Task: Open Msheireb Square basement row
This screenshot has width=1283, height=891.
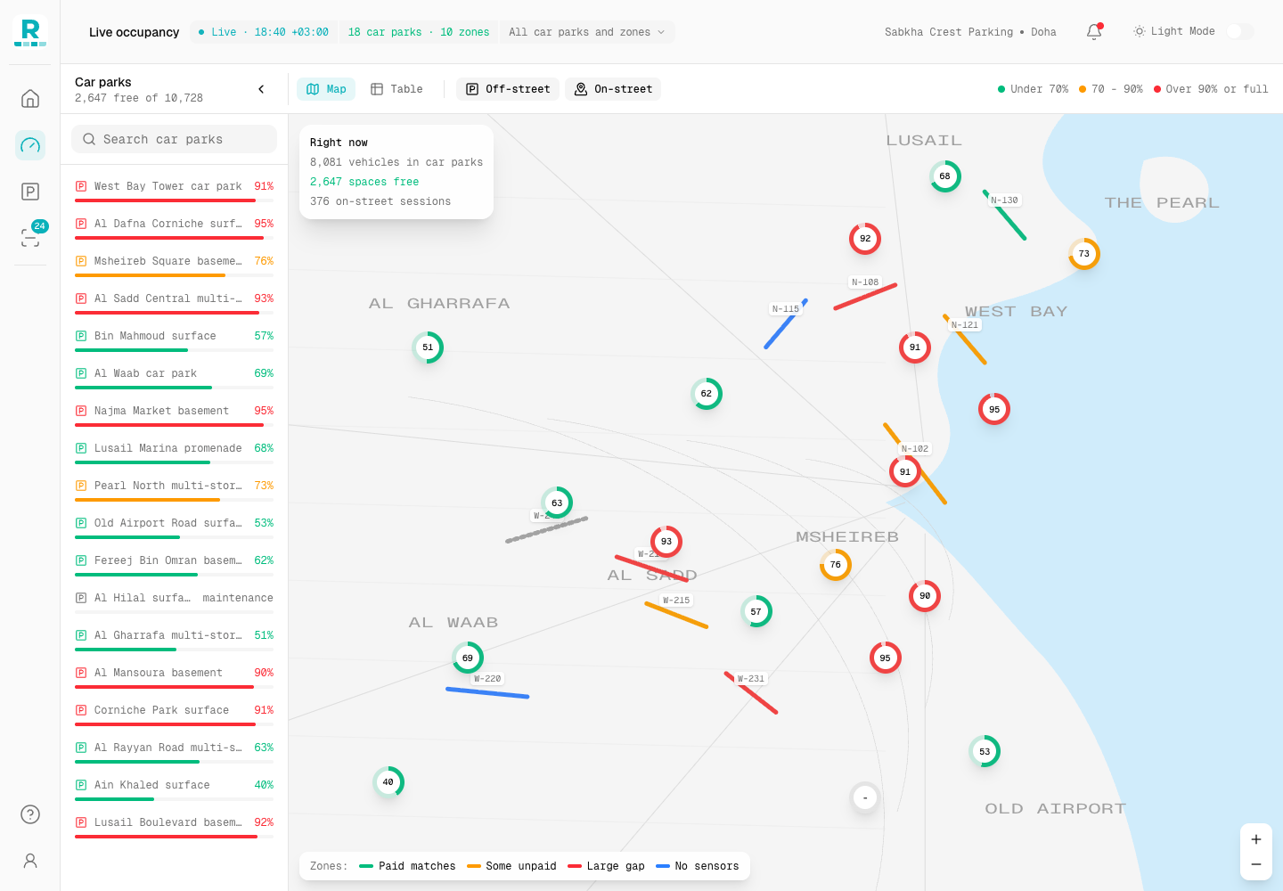Action: [175, 265]
